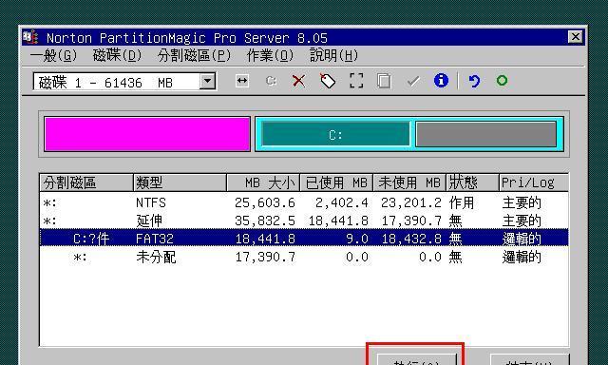
Task: Click the 35,832.5 size value
Action: pyautogui.click(x=265, y=221)
